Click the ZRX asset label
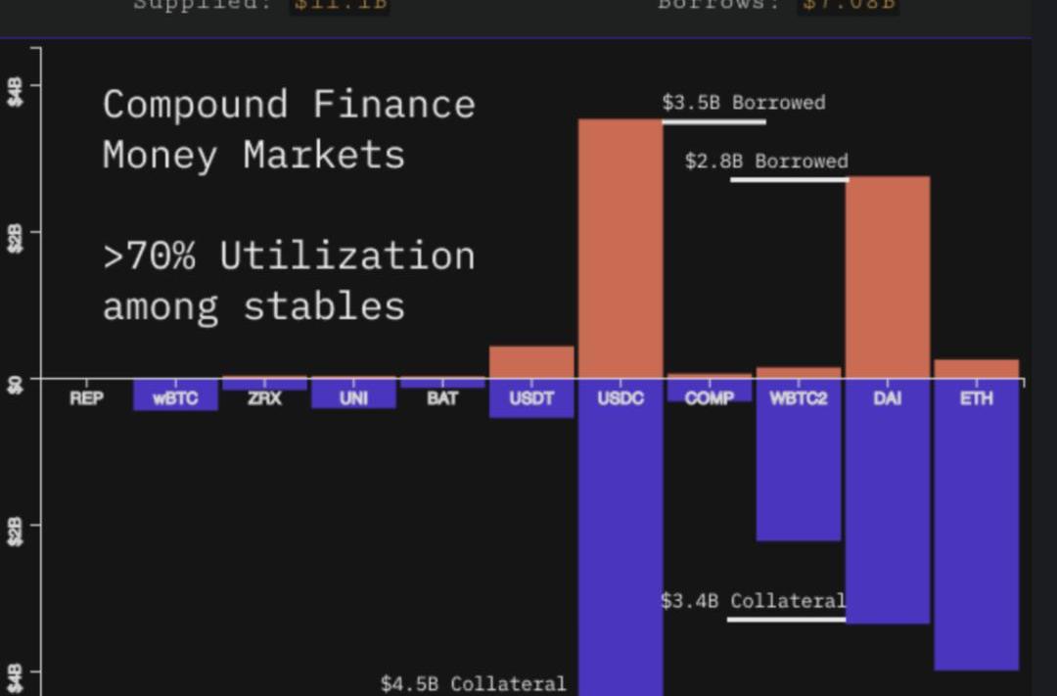Image resolution: width=1057 pixels, height=696 pixels. point(264,398)
